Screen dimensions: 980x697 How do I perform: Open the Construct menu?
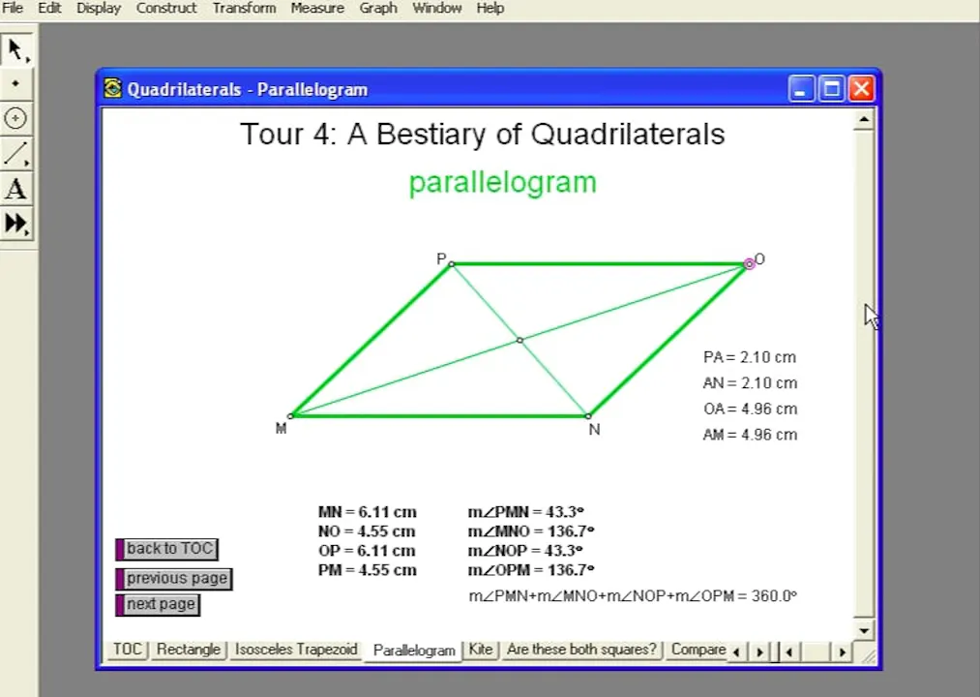[x=166, y=8]
